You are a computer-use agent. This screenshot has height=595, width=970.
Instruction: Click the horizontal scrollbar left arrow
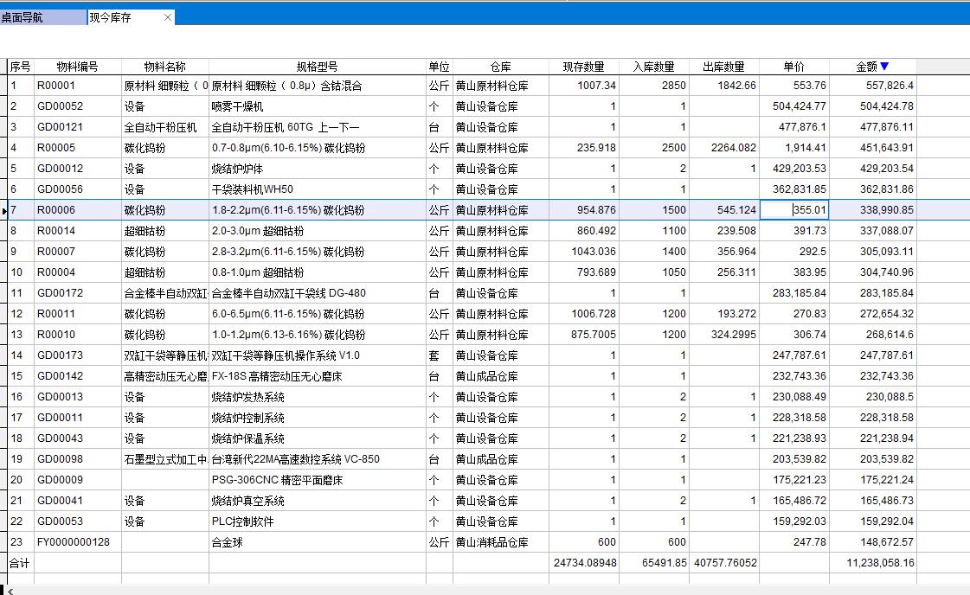5,591
